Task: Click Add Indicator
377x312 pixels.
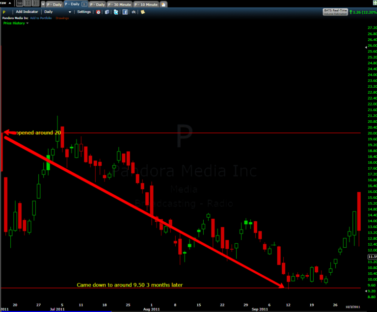Action: pos(27,12)
